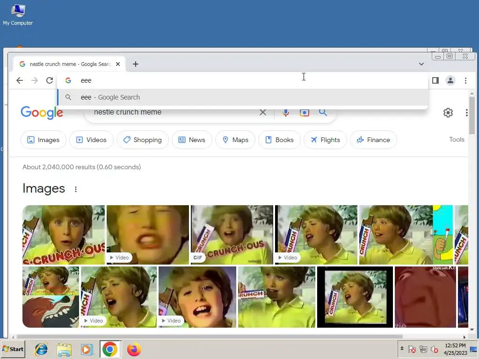Click the Google logo
The image size is (479, 359).
(x=42, y=113)
